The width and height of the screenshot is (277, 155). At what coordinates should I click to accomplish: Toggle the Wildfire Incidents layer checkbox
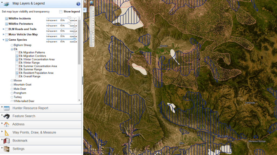7,19
